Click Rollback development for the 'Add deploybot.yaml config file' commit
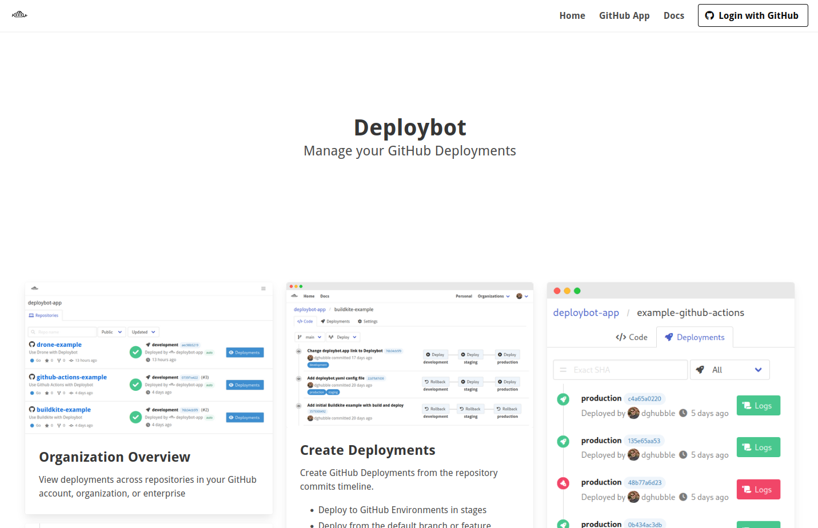This screenshot has height=528, width=818. click(435, 382)
